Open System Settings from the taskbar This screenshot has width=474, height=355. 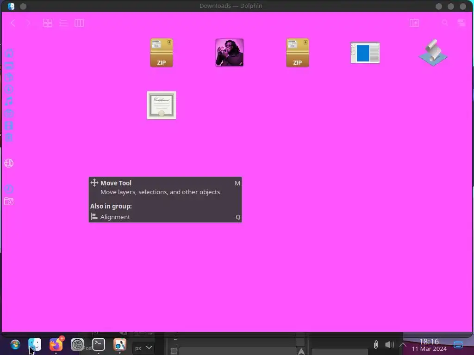[77, 344]
